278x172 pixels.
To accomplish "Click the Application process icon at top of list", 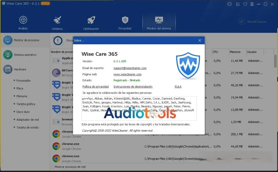I will coord(56,61).
